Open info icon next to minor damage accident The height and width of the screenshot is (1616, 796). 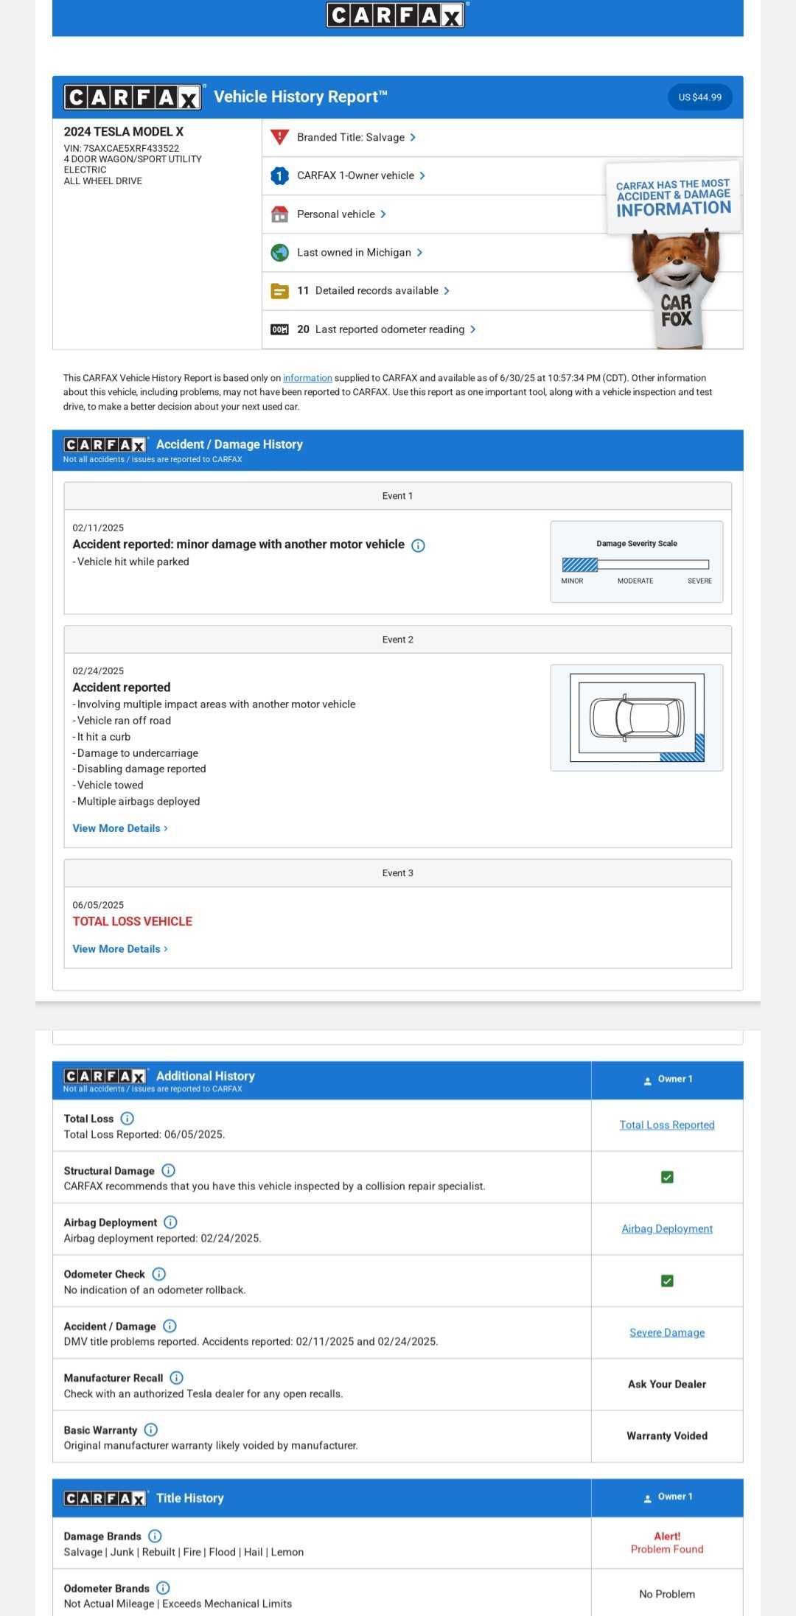click(418, 545)
